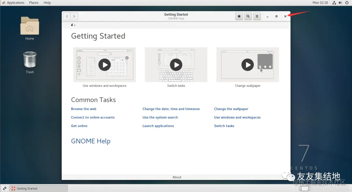Click the volume speaker icon in top bar
Viewport: 352px width, 192px height.
coord(340,3)
